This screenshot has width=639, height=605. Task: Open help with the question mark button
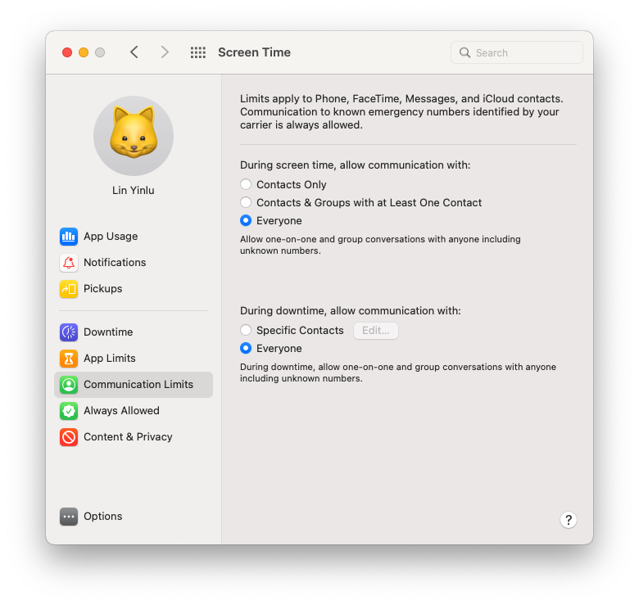click(569, 520)
